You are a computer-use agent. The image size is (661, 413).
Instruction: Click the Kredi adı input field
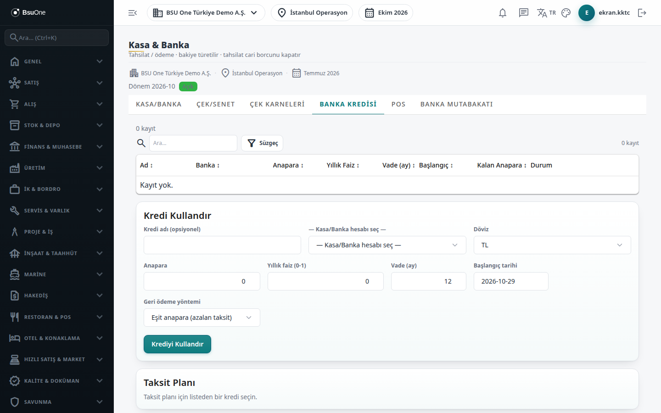222,245
